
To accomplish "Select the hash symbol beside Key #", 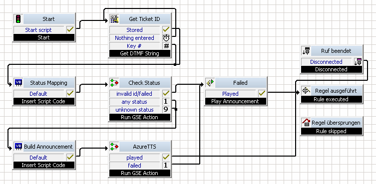I will tap(166, 46).
